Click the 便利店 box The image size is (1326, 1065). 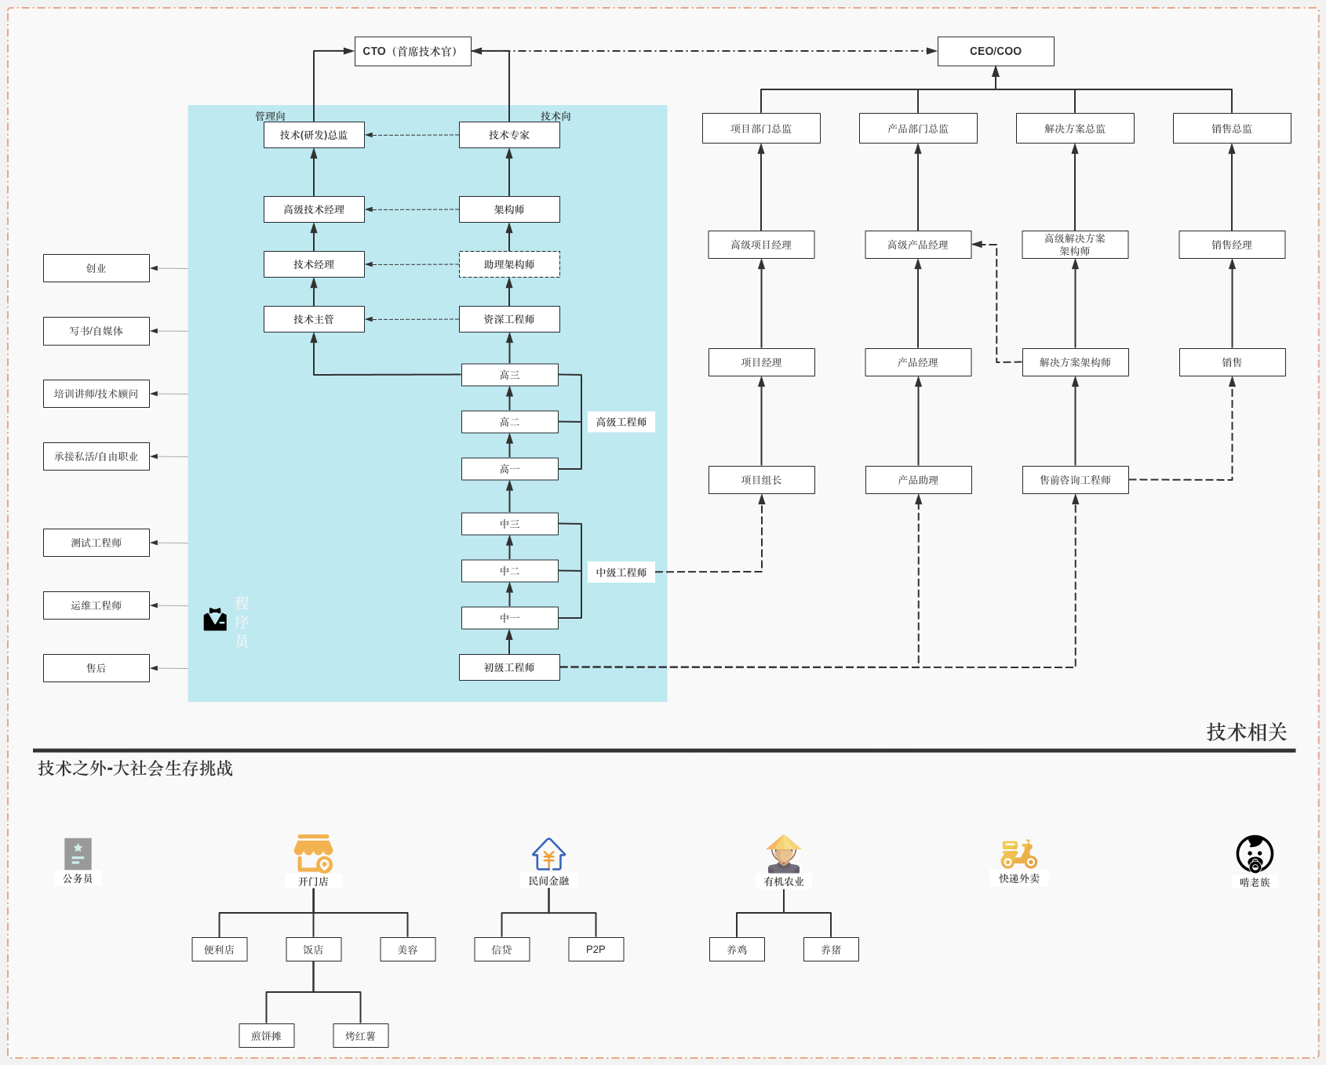[220, 950]
